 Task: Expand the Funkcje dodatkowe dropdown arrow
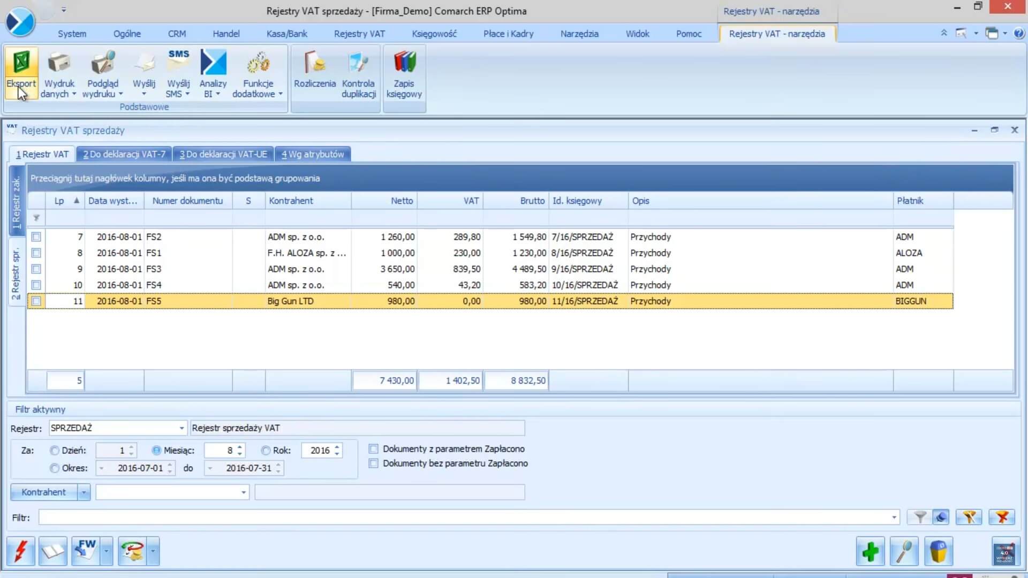click(x=280, y=94)
